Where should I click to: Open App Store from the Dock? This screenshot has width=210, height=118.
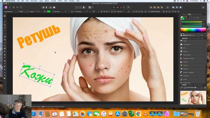coord(117,114)
